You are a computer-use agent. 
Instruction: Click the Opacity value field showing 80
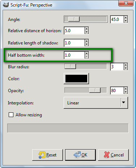click(117, 90)
